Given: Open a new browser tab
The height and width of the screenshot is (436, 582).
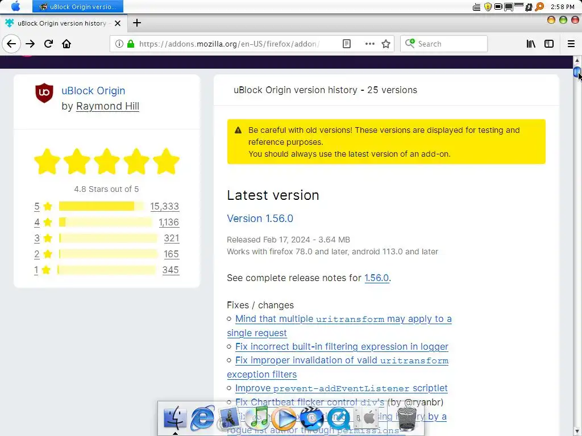Looking at the screenshot, I should point(137,23).
